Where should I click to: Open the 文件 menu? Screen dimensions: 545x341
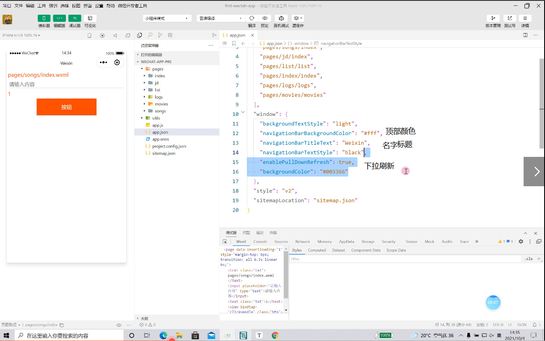click(18, 6)
